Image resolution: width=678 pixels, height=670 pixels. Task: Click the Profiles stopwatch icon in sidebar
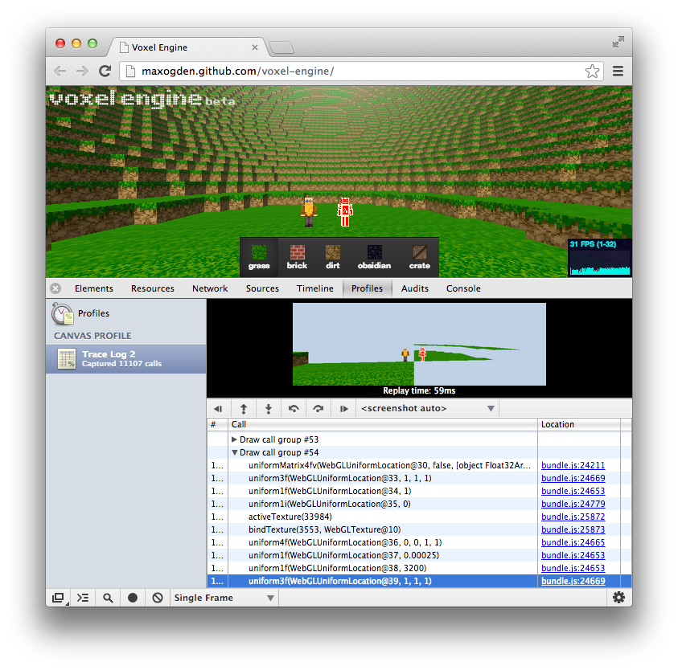62,313
